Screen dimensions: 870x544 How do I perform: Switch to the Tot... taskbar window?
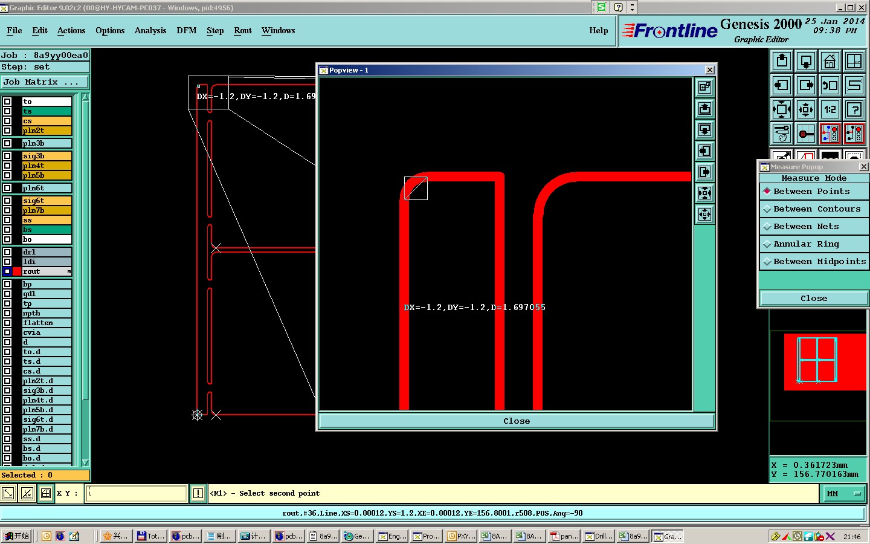150,536
